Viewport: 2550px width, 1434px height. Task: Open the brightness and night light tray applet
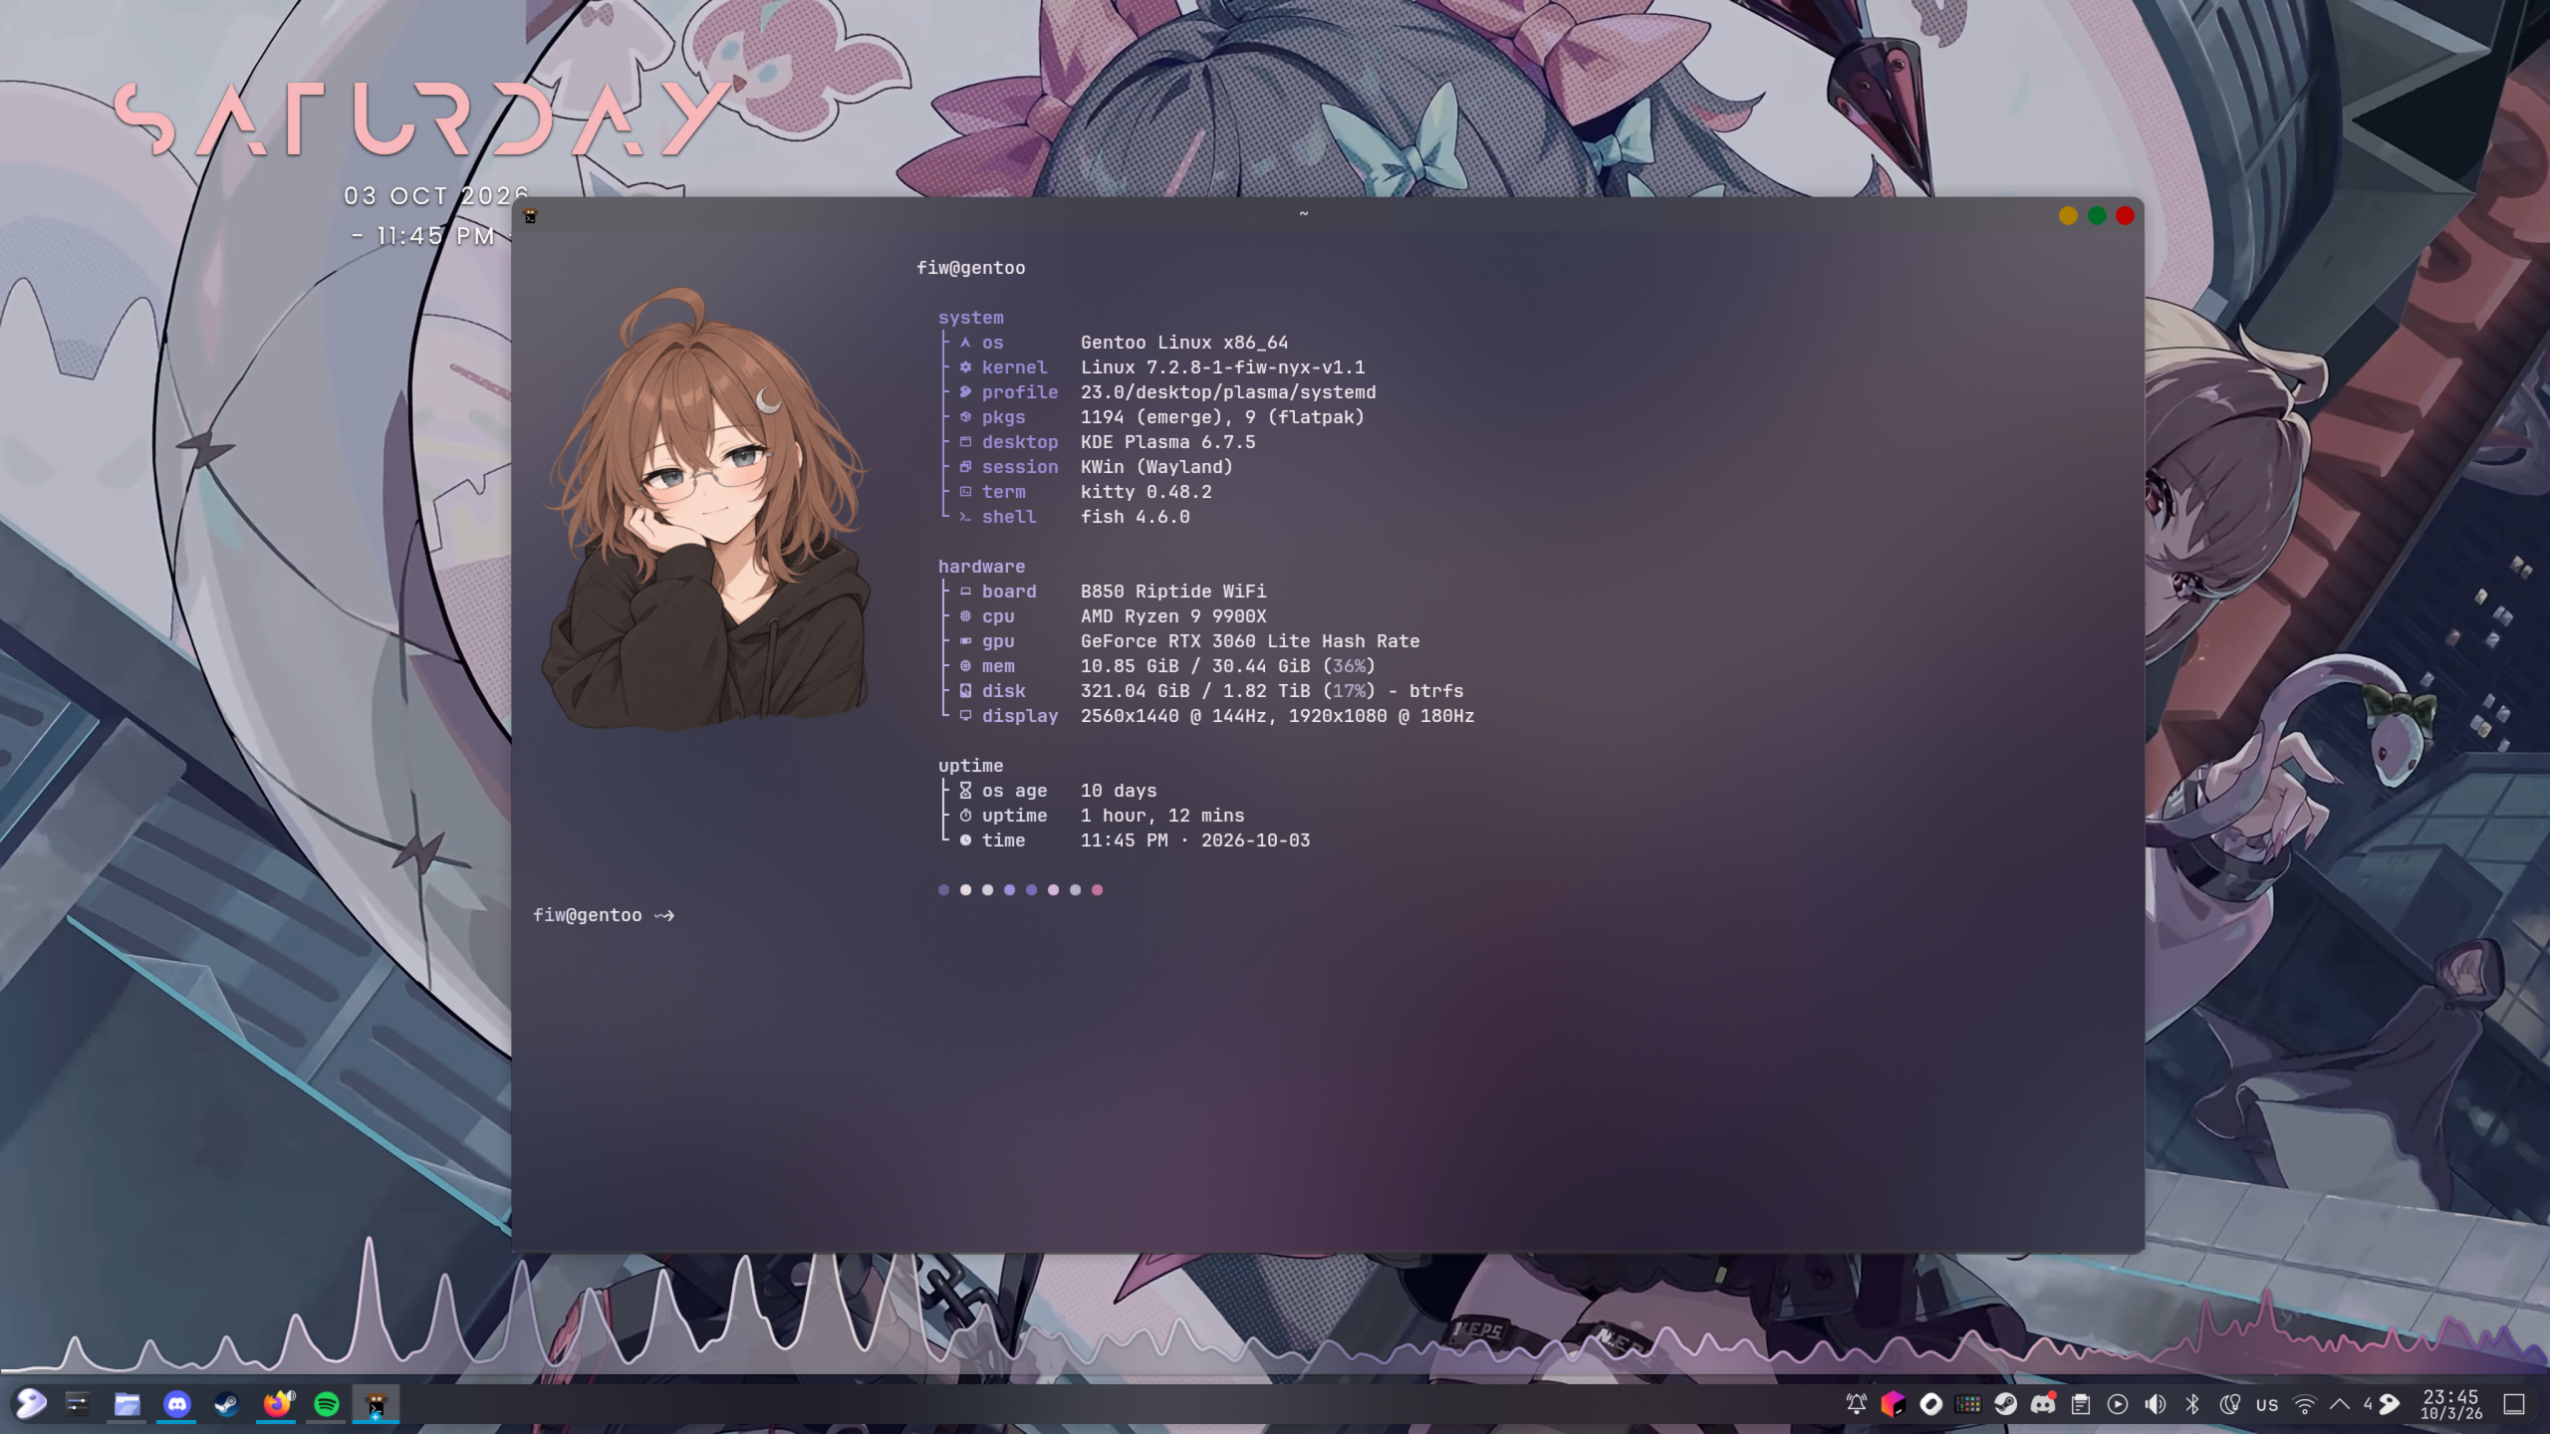(x=2229, y=1404)
